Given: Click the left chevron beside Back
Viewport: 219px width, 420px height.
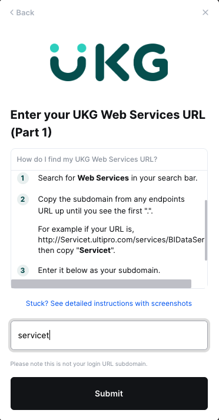Looking at the screenshot, I should point(12,12).
